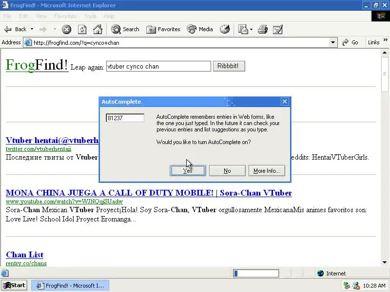Open the Search pane toolbar button

click(x=125, y=29)
